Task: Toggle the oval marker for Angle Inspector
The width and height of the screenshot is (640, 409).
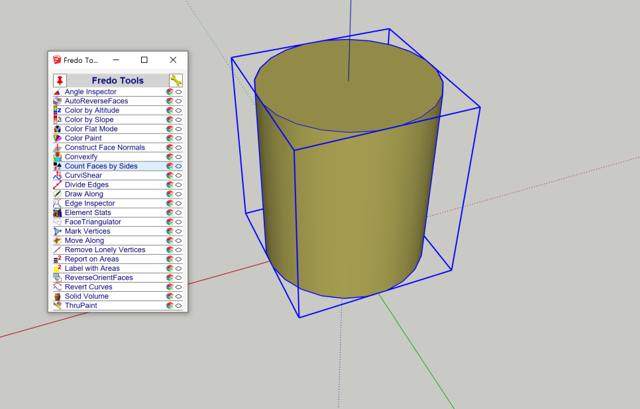Action: click(179, 92)
